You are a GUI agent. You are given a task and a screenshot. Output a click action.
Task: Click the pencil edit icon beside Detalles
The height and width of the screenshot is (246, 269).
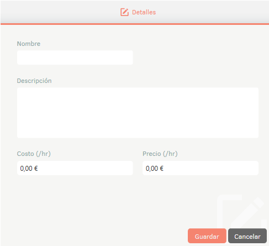click(124, 12)
